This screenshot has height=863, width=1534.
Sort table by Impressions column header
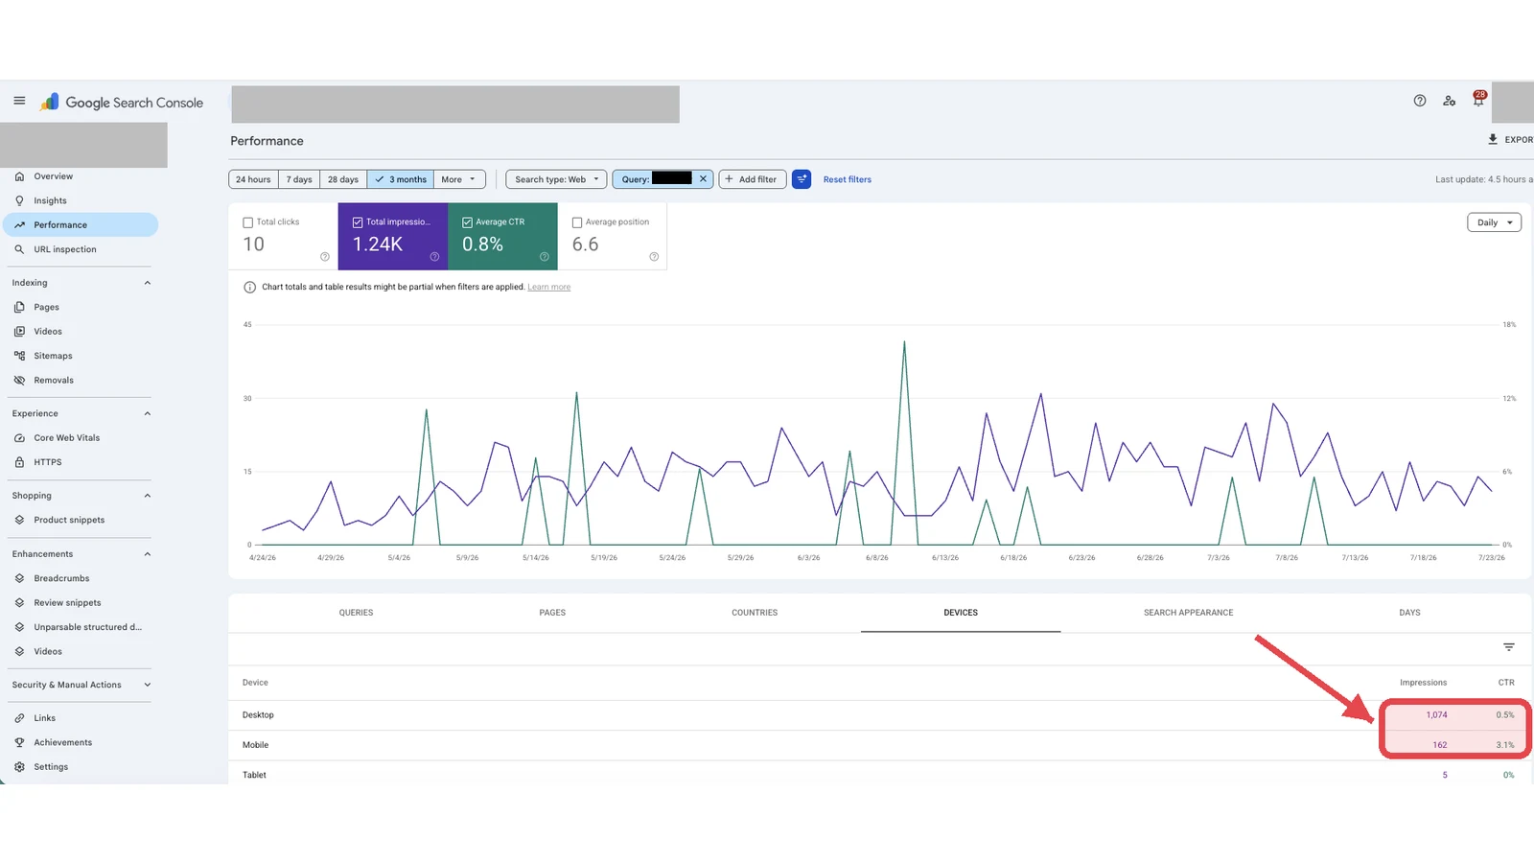click(x=1423, y=683)
